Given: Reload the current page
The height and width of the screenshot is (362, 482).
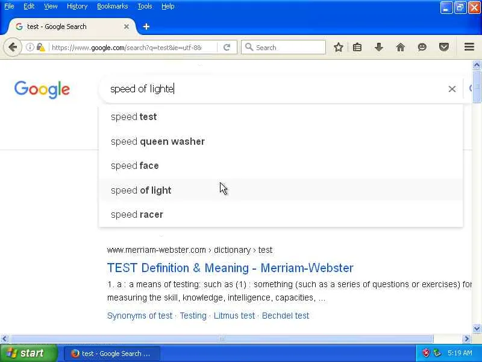Looking at the screenshot, I should pyautogui.click(x=227, y=47).
